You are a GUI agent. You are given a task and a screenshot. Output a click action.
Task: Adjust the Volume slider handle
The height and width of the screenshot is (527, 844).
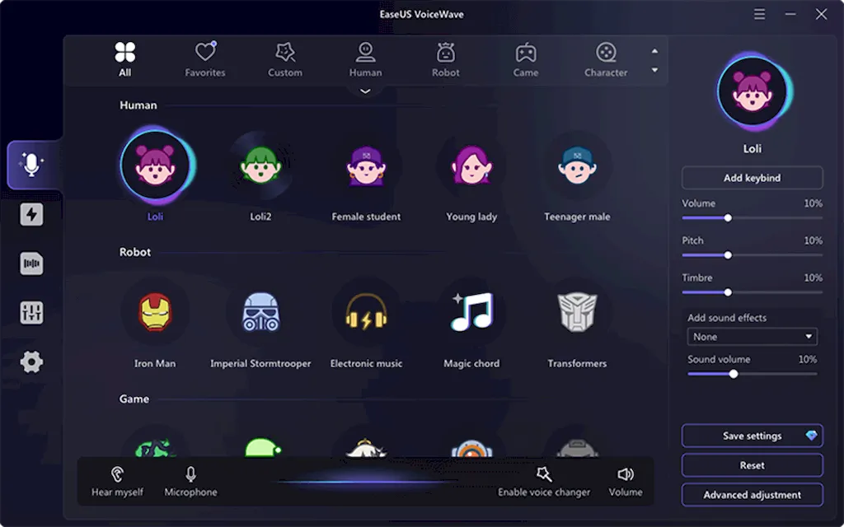pyautogui.click(x=728, y=217)
